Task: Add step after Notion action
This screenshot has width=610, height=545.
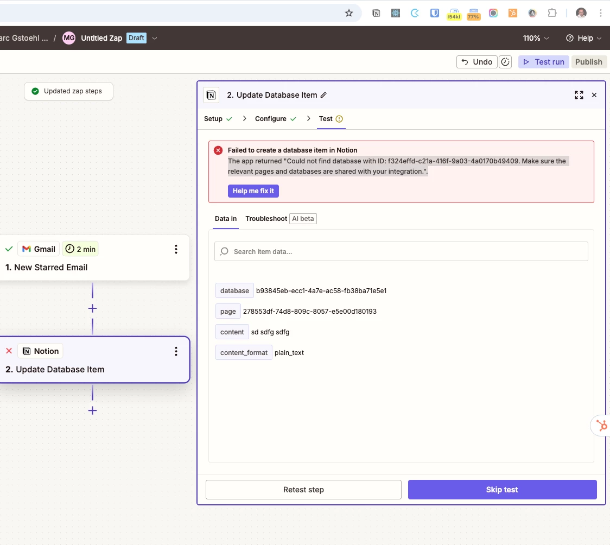Action: point(92,410)
